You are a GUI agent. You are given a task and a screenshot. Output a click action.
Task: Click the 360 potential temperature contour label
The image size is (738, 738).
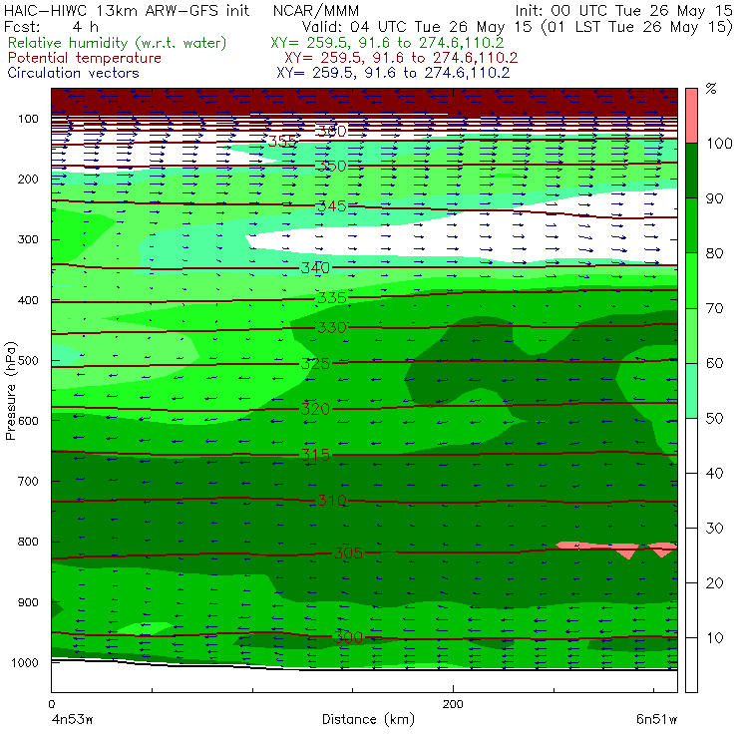click(332, 131)
